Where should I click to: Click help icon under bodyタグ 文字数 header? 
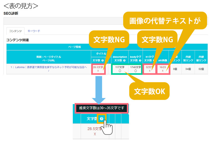click(140, 61)
